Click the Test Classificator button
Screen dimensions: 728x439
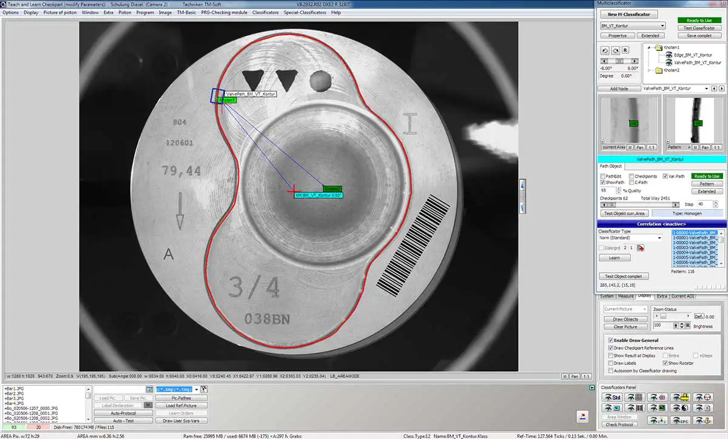click(x=699, y=28)
